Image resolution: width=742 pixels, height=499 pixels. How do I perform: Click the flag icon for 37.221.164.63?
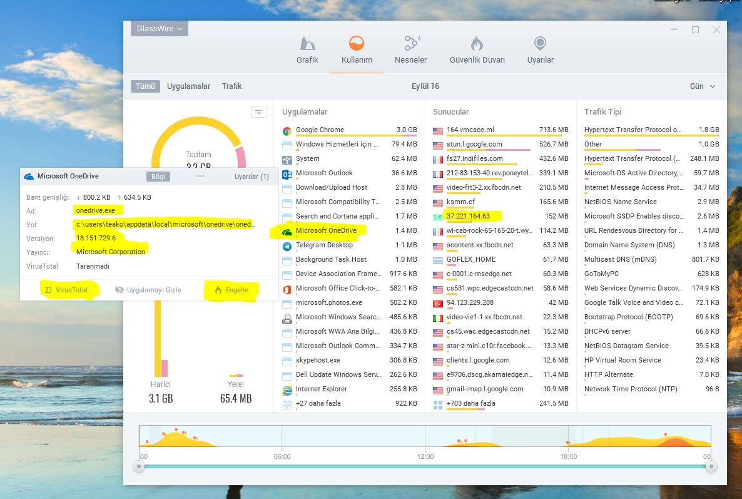(438, 217)
